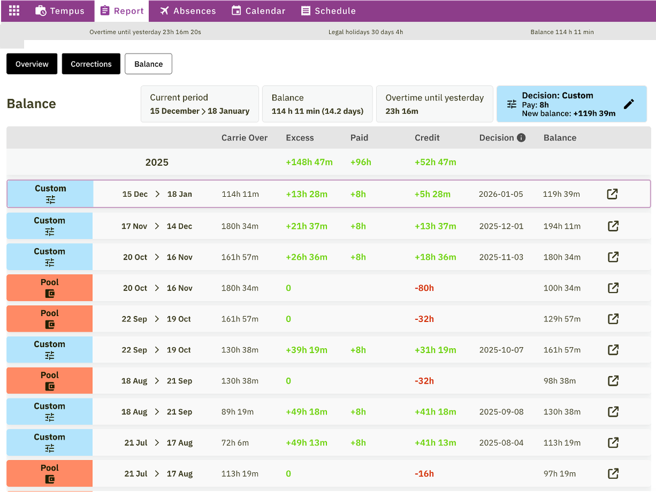Click the Current period card
Image resolution: width=656 pixels, height=492 pixels.
pyautogui.click(x=200, y=104)
